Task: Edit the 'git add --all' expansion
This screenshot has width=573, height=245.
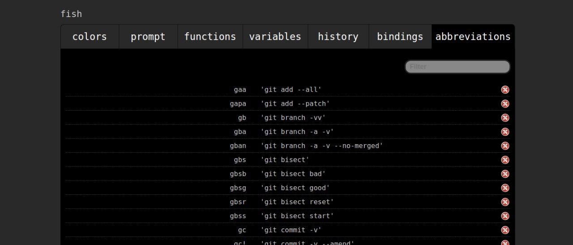Action: tap(291, 90)
